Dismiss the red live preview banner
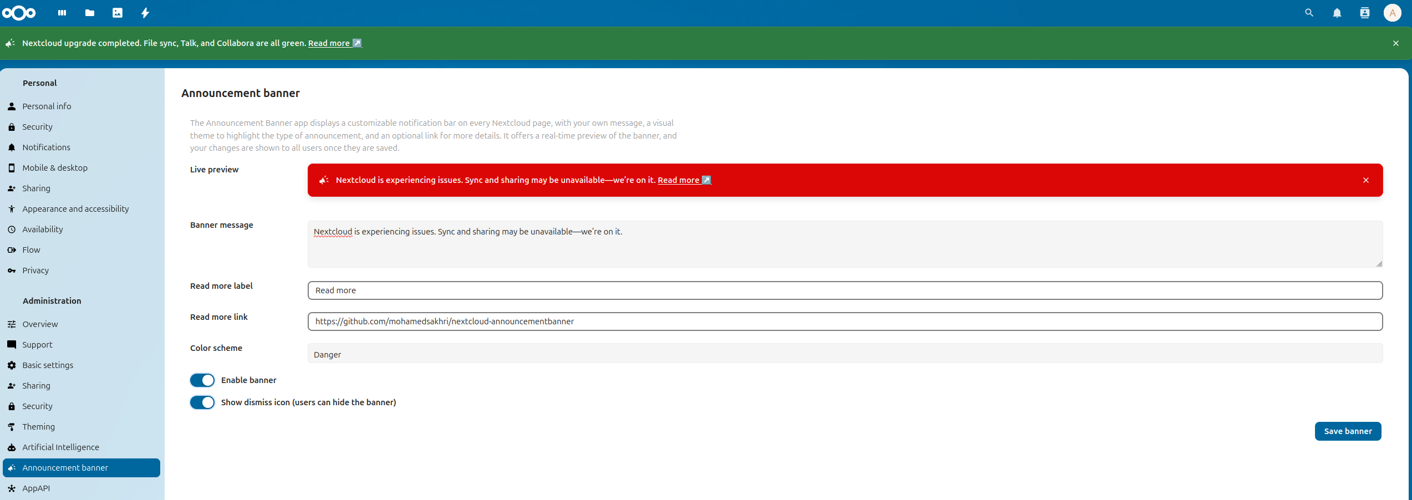Image resolution: width=1412 pixels, height=500 pixels. tap(1366, 180)
